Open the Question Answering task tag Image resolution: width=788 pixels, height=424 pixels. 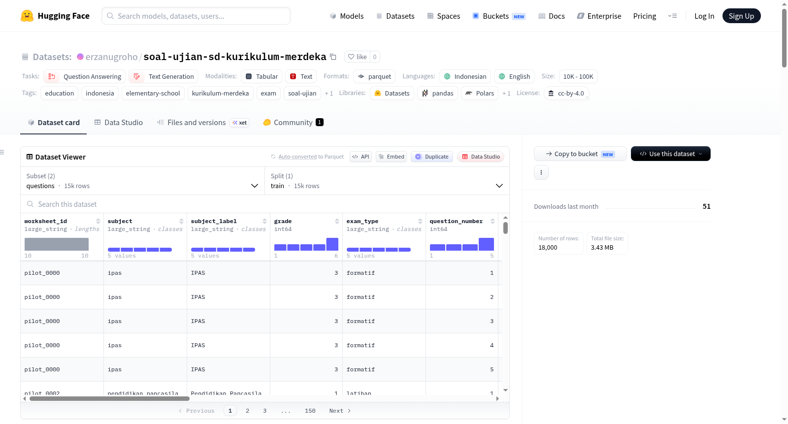click(85, 76)
